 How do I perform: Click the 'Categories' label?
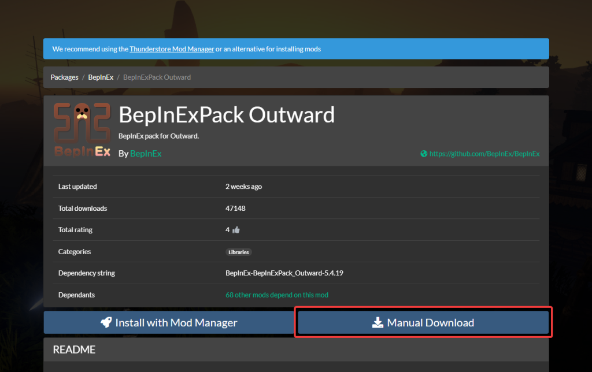click(x=75, y=252)
